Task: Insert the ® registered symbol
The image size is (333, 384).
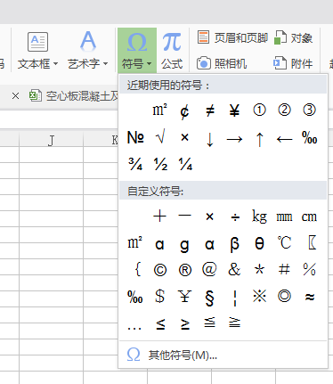Action: pyautogui.click(x=185, y=270)
